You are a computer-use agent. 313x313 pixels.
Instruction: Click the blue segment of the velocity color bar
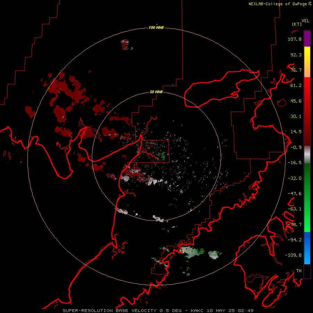coord(307,248)
